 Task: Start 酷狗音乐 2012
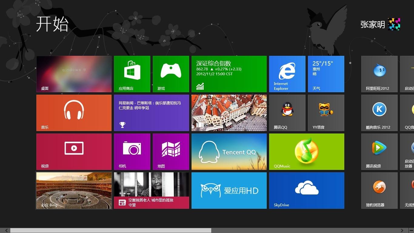(x=379, y=113)
